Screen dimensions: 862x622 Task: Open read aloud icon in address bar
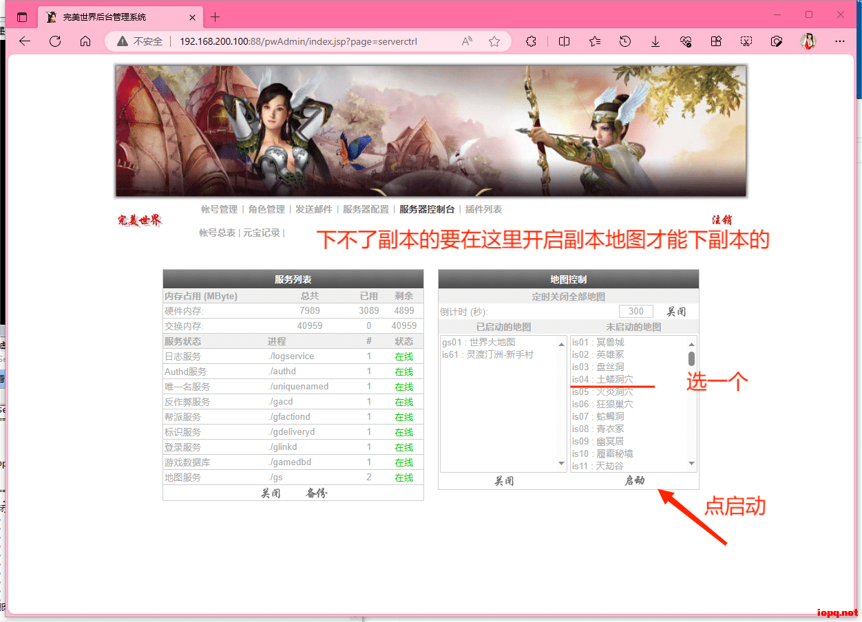467,41
